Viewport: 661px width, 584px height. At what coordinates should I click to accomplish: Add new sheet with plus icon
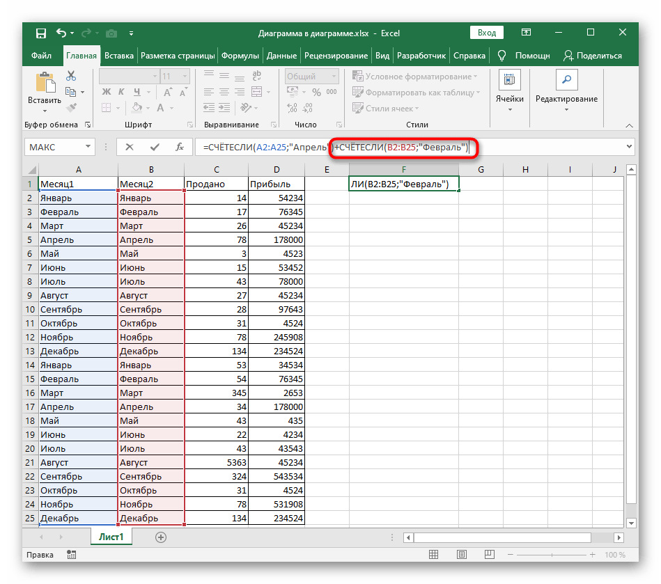(x=161, y=537)
